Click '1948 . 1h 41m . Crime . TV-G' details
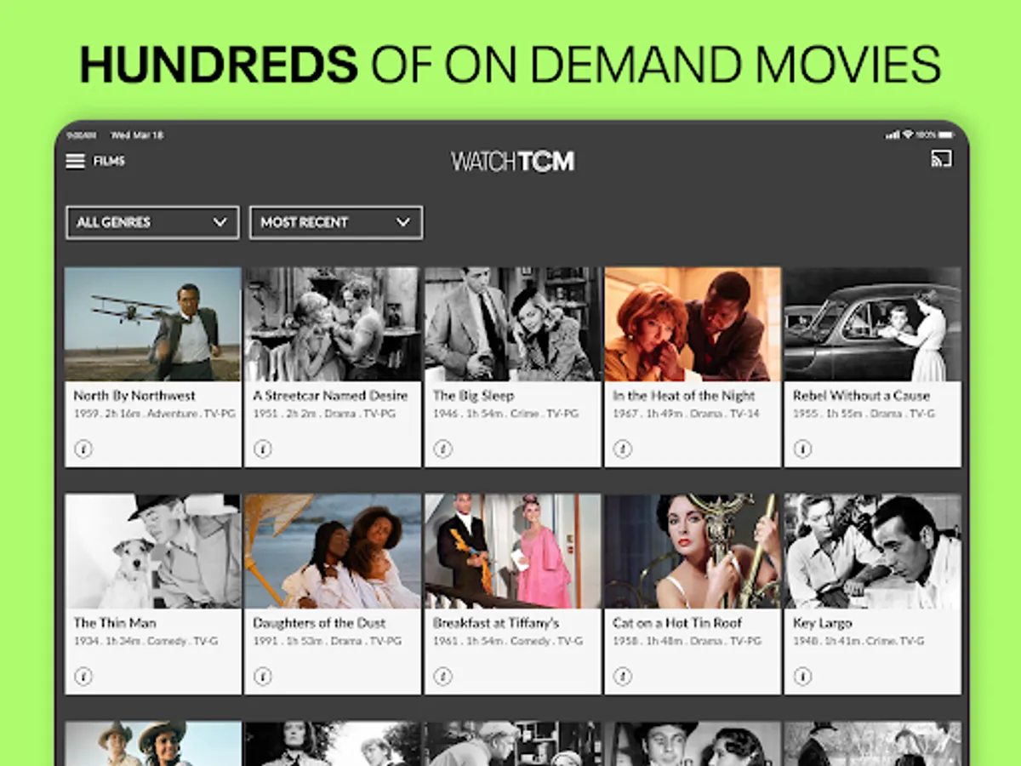 (x=858, y=641)
